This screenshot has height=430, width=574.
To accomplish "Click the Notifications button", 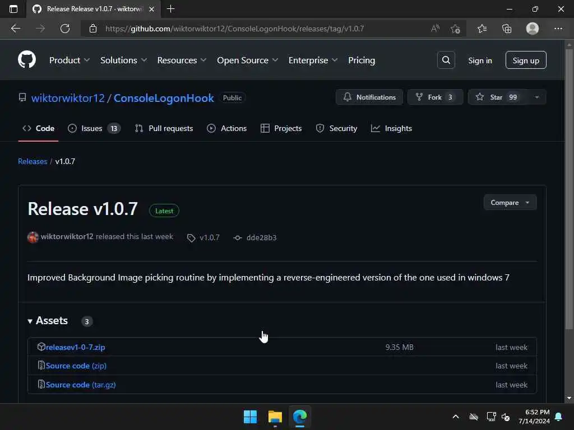I will [x=369, y=97].
